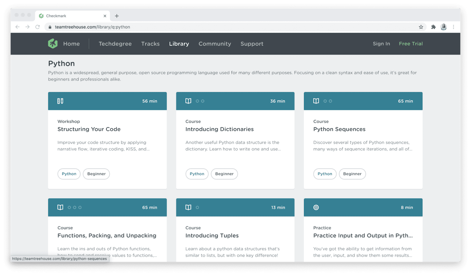Click the workshop icon on Structuring Your Code card
The image size is (471, 275).
coord(60,101)
